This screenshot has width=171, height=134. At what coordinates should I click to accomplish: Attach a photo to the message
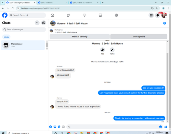[x=55, y=127]
